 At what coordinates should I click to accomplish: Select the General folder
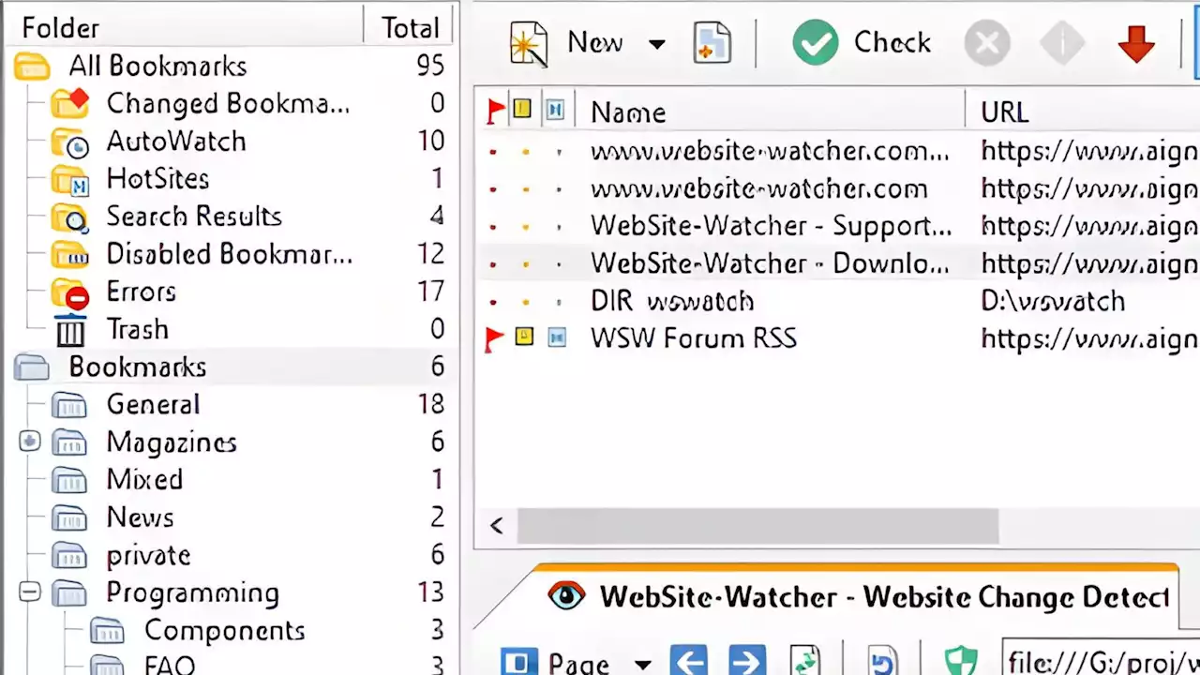coord(153,404)
